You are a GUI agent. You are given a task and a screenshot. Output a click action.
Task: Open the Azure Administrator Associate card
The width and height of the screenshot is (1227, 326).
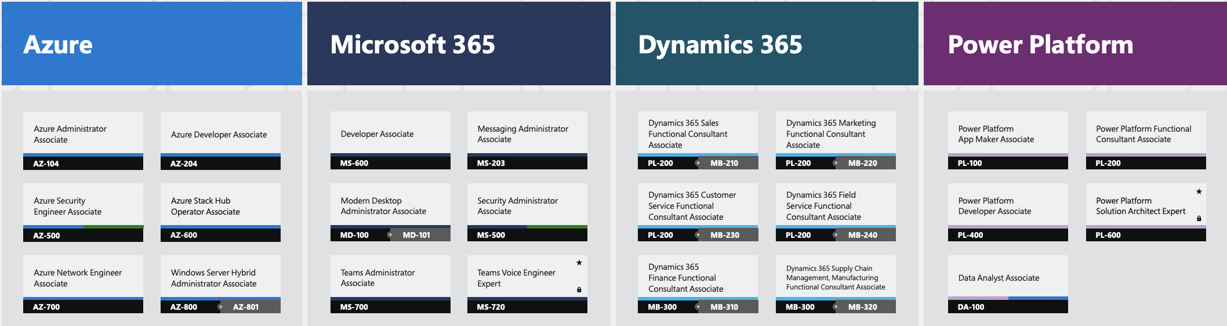coord(83,134)
